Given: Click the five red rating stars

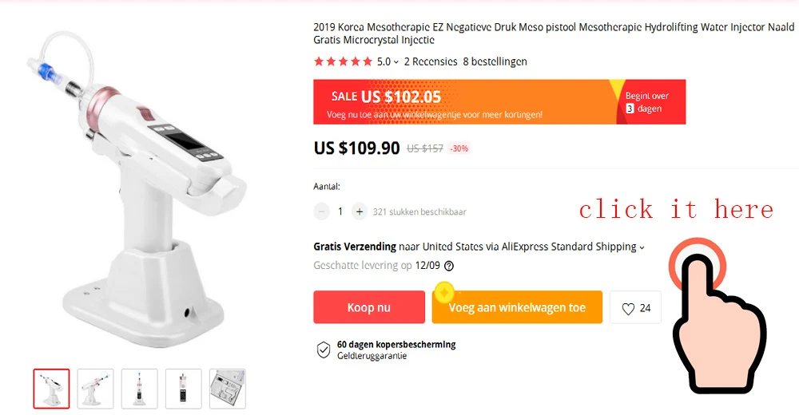Looking at the screenshot, I should (x=343, y=61).
